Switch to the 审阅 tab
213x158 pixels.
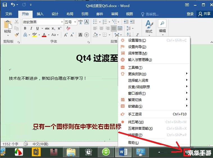coord(115,14)
